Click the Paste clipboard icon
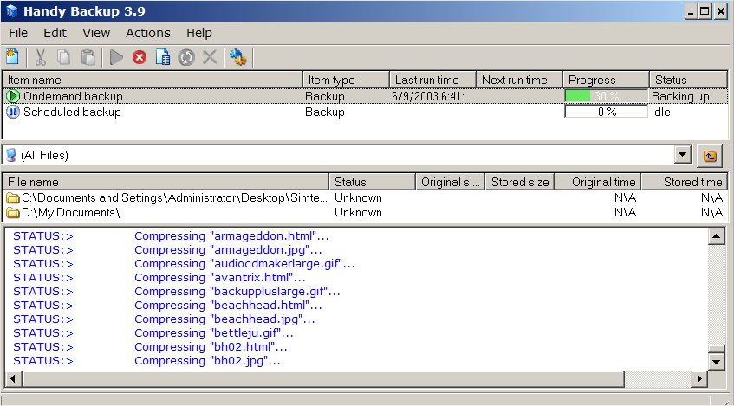The height and width of the screenshot is (406, 734). point(88,57)
